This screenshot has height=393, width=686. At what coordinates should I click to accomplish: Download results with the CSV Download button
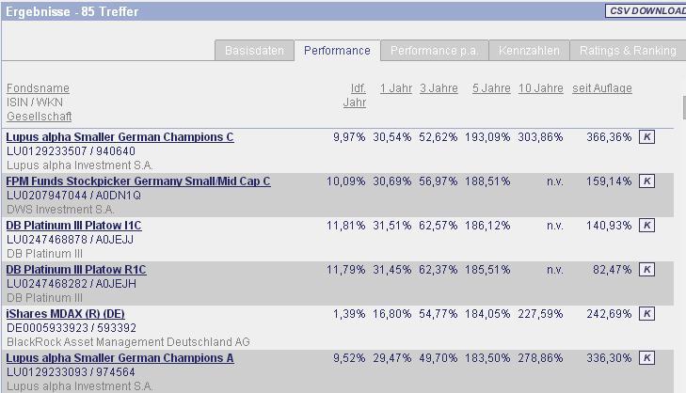click(646, 11)
